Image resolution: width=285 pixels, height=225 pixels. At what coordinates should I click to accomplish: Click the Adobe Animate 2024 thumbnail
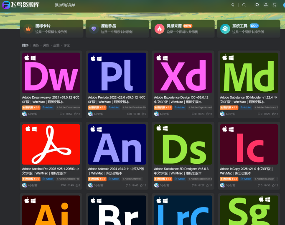pyautogui.click(x=117, y=144)
